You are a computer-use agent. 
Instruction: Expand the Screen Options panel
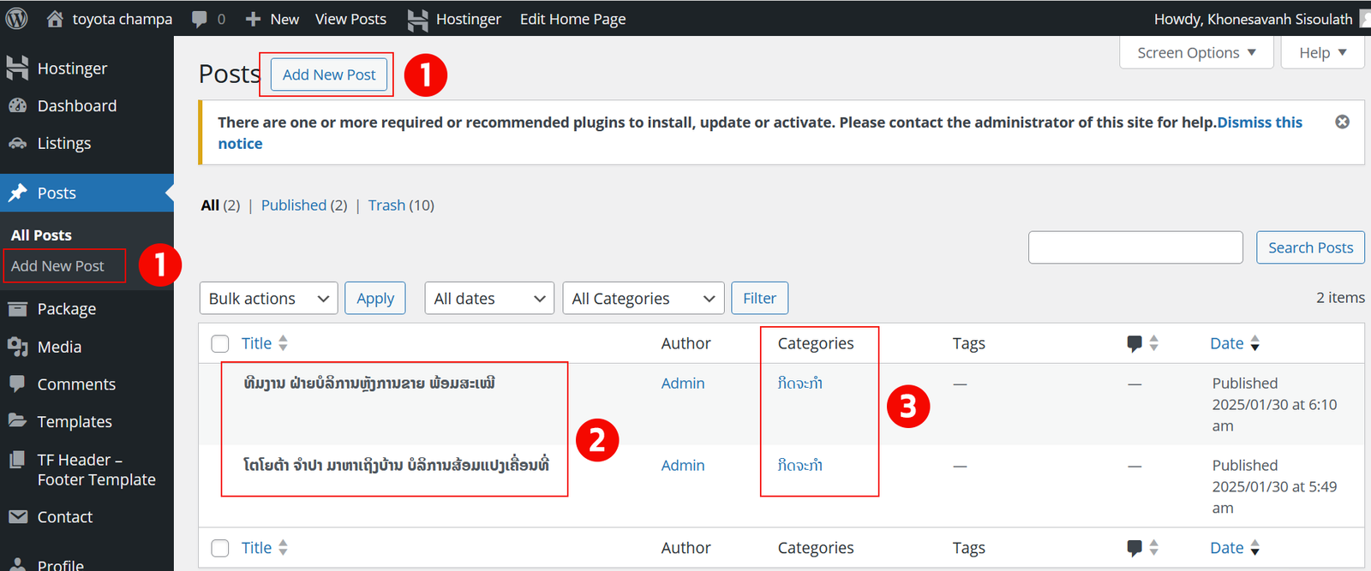click(1196, 53)
